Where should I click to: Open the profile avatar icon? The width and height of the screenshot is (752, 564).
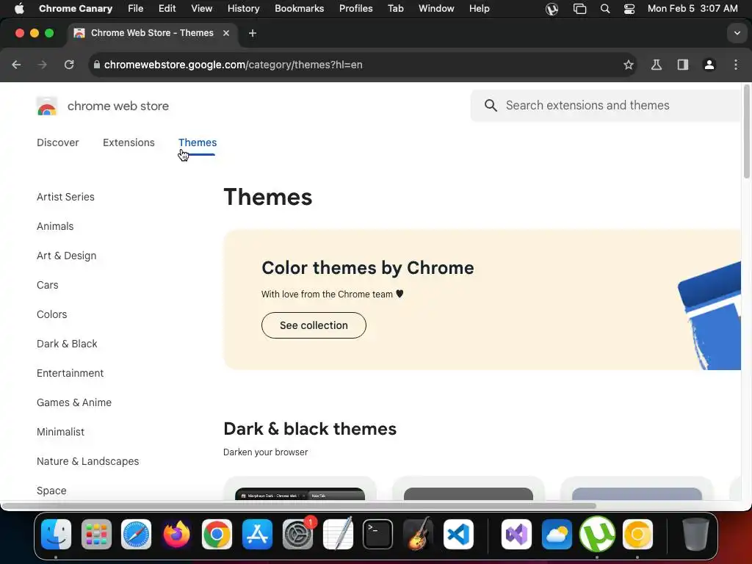[709, 65]
